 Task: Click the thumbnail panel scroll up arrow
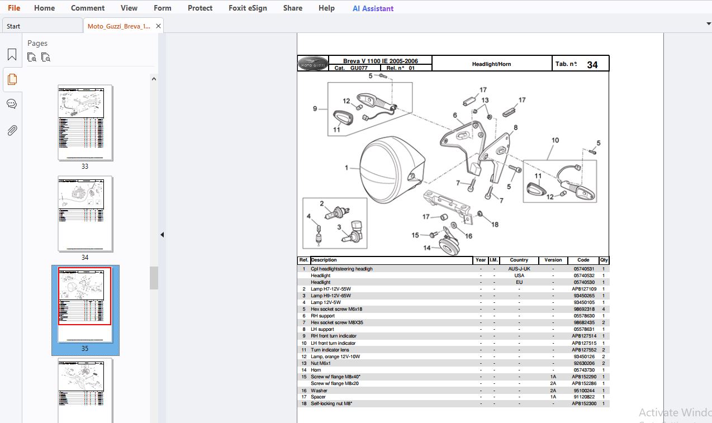coord(154,79)
